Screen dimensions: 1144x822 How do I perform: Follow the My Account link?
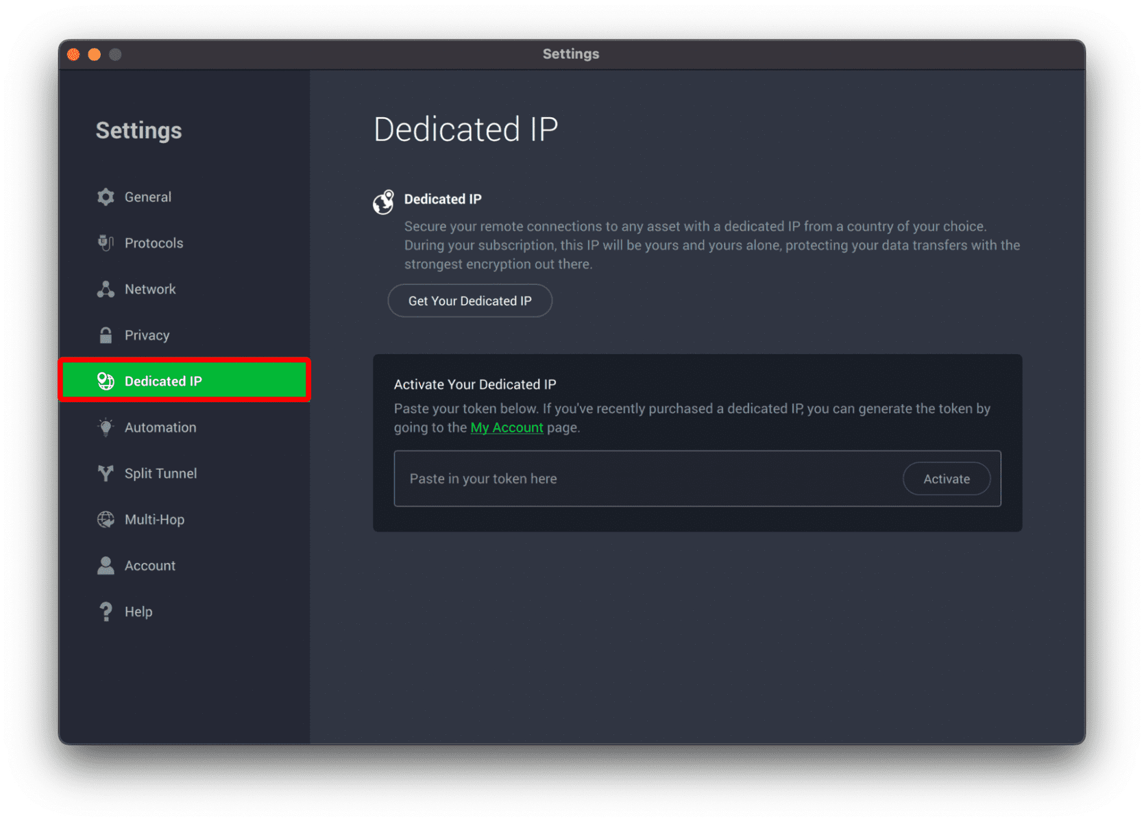507,427
